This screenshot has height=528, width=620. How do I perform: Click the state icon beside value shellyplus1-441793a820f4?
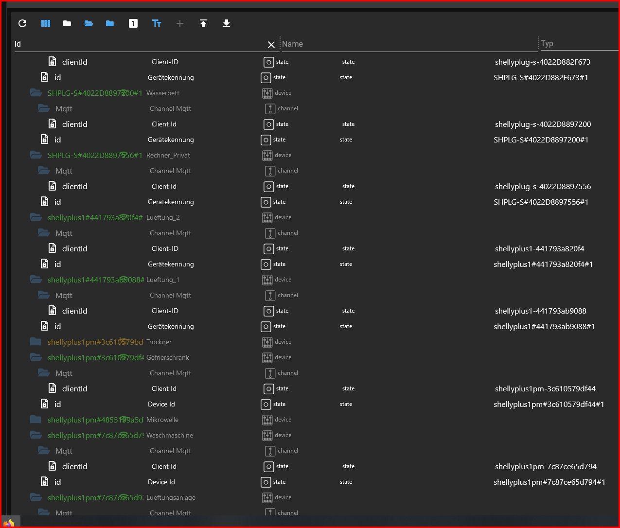[x=269, y=248]
